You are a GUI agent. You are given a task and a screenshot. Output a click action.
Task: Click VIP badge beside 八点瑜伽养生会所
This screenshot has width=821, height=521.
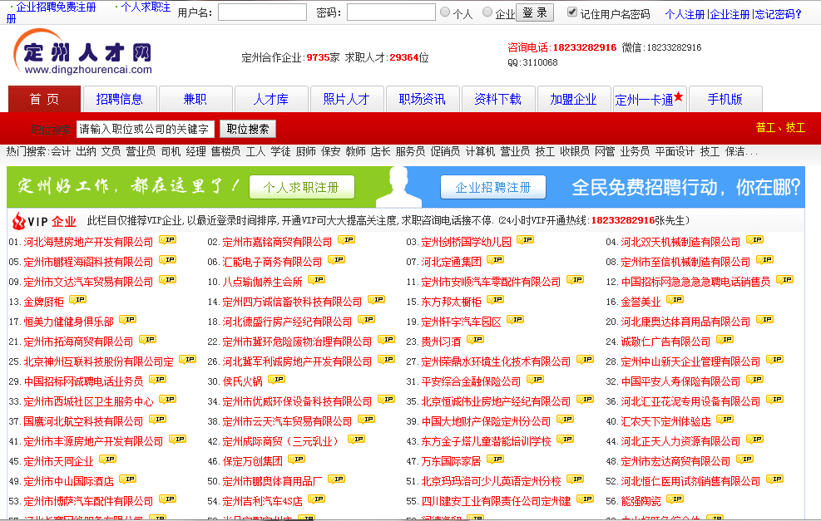pos(317,280)
